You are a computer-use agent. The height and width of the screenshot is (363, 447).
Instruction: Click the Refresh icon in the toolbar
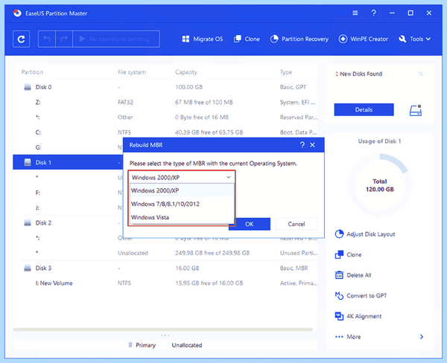point(21,39)
